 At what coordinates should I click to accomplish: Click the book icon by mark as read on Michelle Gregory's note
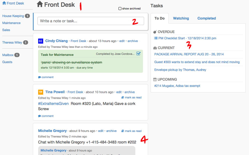click(x=122, y=131)
